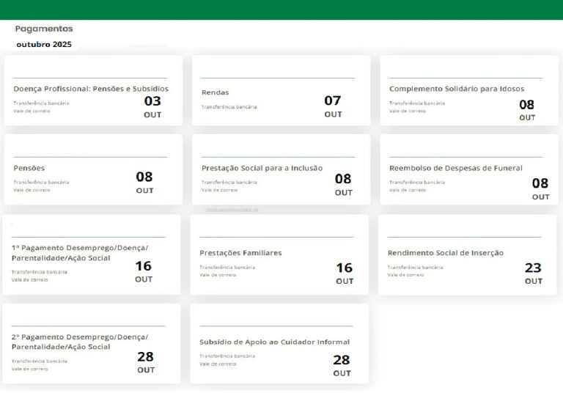Select the Prestações Familiares card title
The height and width of the screenshot is (393, 563).
[x=240, y=253]
